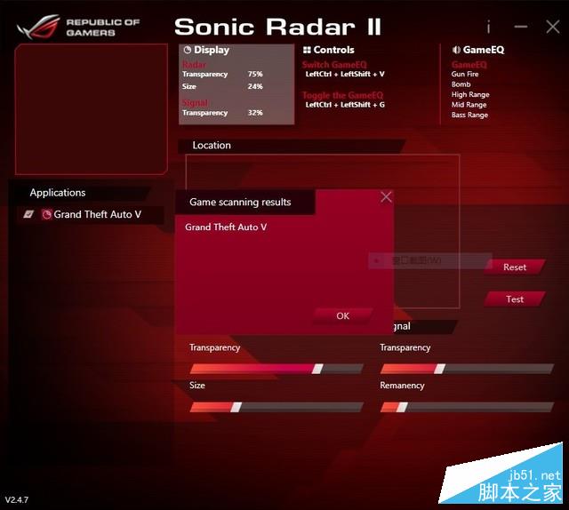Select Grand Theft Auto V in Applications list
This screenshot has width=569, height=510.
[90, 215]
